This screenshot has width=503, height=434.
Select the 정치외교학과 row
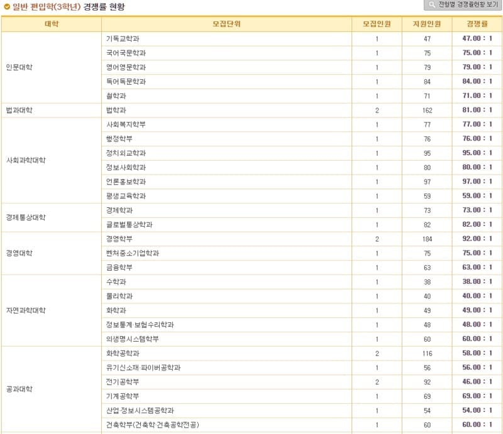302,153
